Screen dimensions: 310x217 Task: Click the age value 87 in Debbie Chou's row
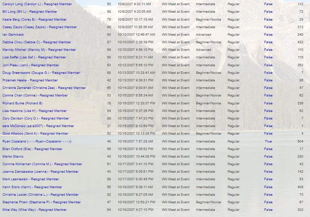coord(109,42)
